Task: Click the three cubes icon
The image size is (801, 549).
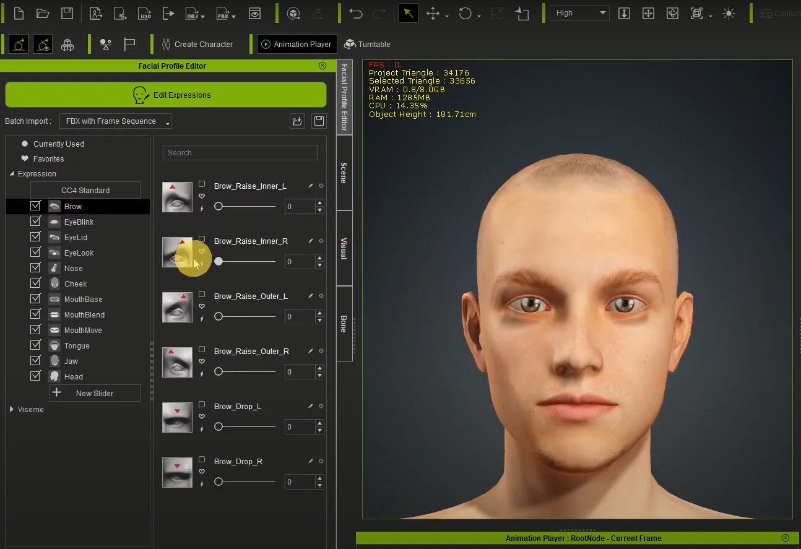Action: (67, 45)
